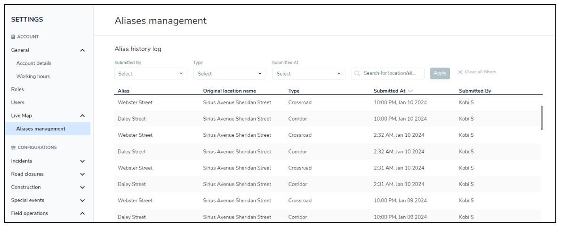Click the Submitted At column header label
The image size is (561, 226).
click(389, 91)
